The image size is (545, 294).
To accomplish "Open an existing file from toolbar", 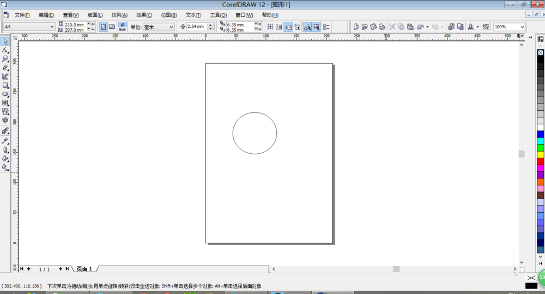I will tap(365, 27).
